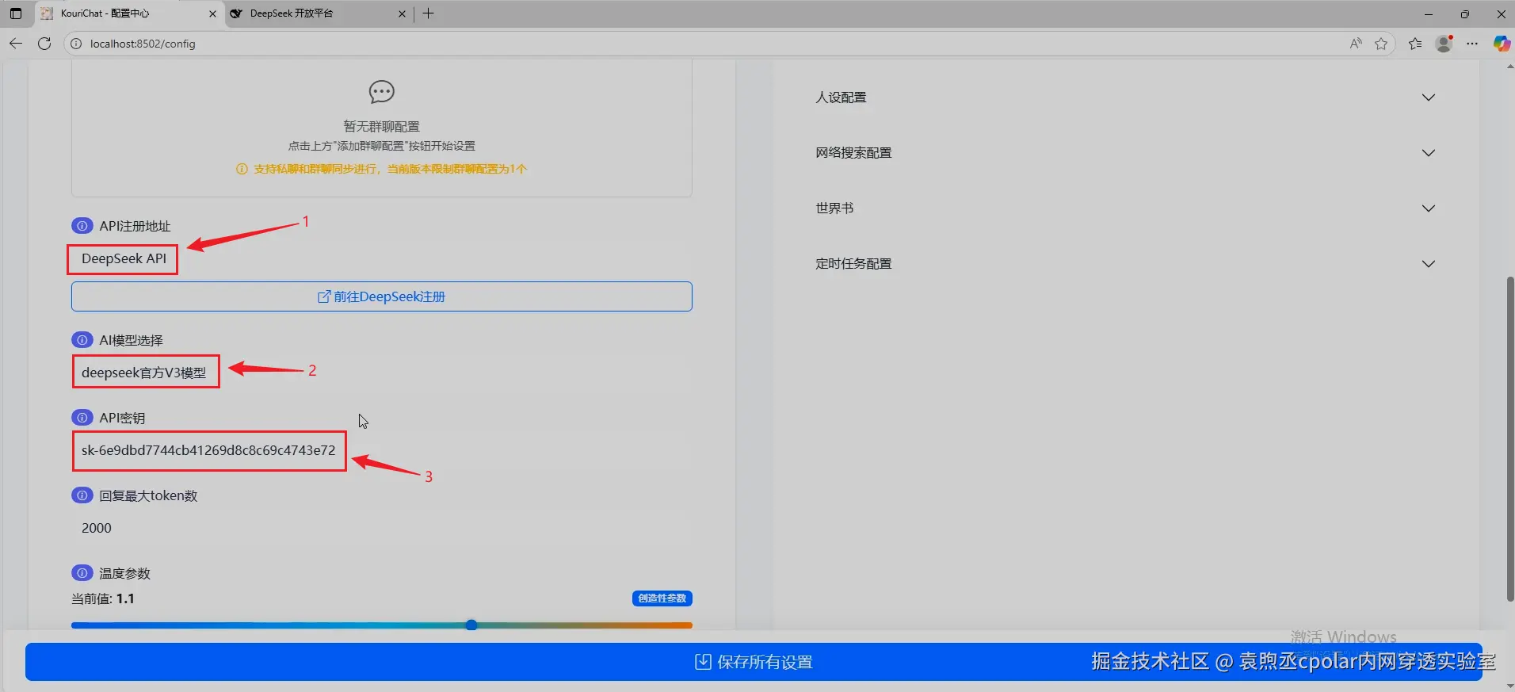This screenshot has height=692, width=1515.
Task: Open the browser profile avatar
Action: pos(1444,44)
